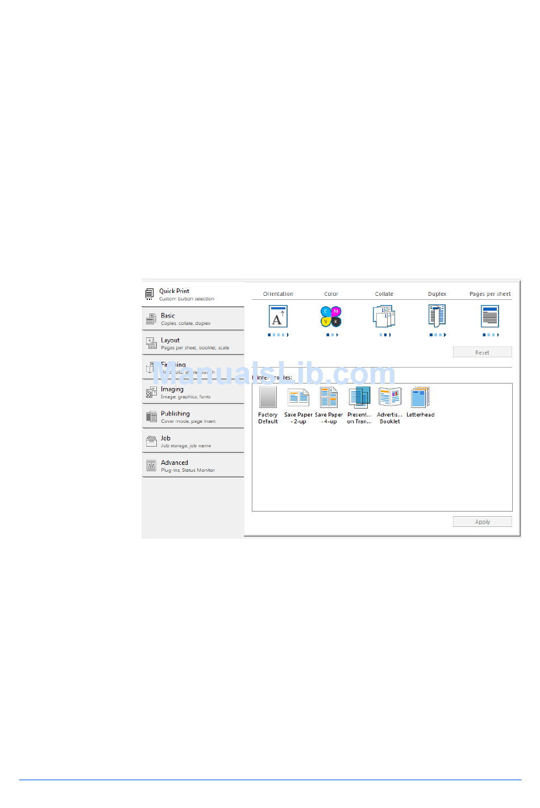Select the Save Paper 2-up profile
540x808 pixels.
click(x=298, y=405)
